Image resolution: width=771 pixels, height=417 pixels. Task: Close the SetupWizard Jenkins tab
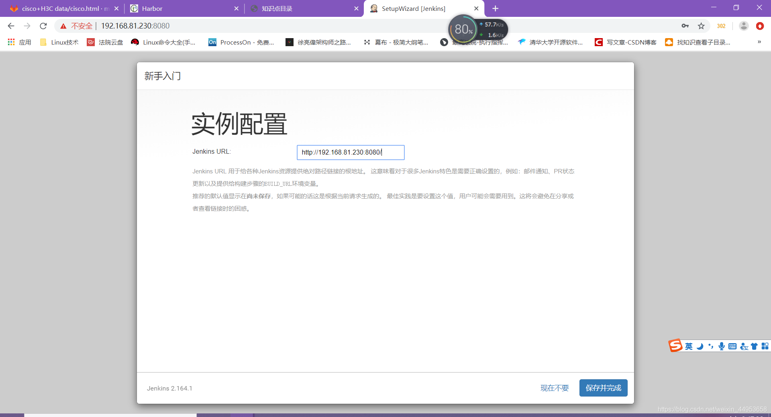(476, 8)
